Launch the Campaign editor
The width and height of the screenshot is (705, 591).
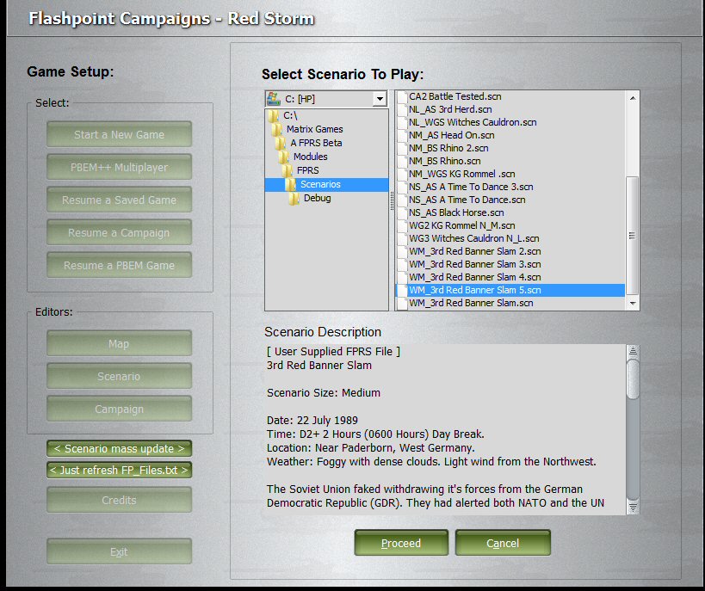(119, 409)
